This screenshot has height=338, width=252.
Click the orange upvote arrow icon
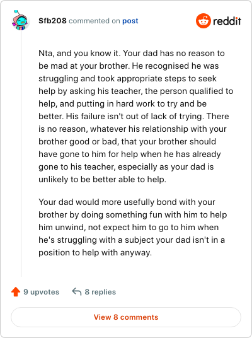pyautogui.click(x=16, y=292)
